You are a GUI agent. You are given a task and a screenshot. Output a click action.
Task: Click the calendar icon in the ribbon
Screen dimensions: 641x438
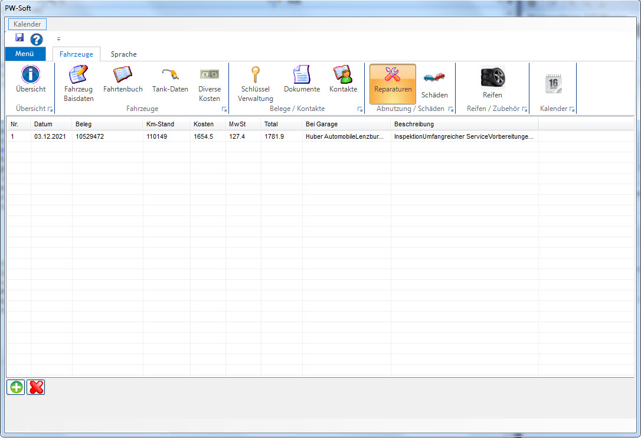(553, 83)
